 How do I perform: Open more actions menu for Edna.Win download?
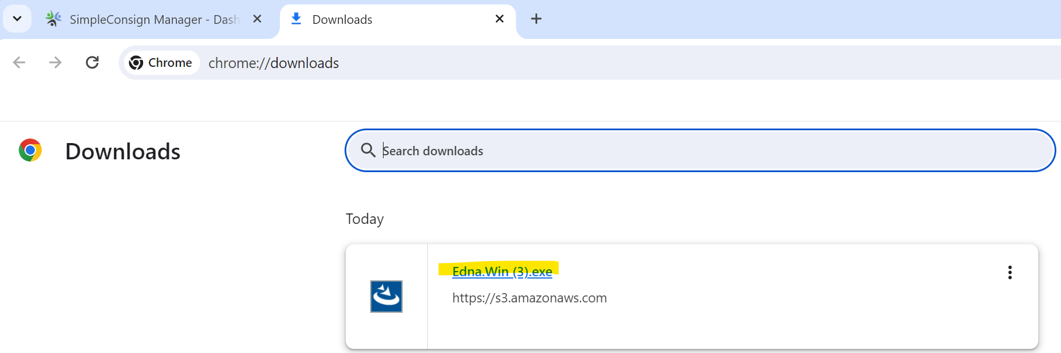pos(1010,273)
